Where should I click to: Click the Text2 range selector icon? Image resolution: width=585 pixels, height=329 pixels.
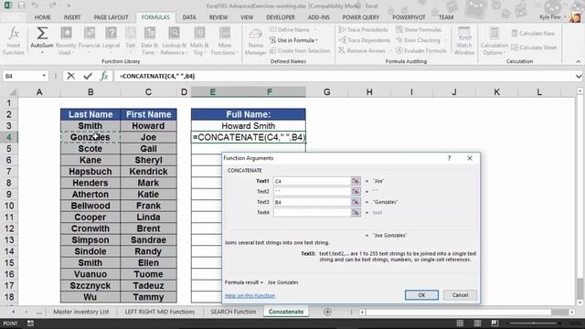point(356,191)
